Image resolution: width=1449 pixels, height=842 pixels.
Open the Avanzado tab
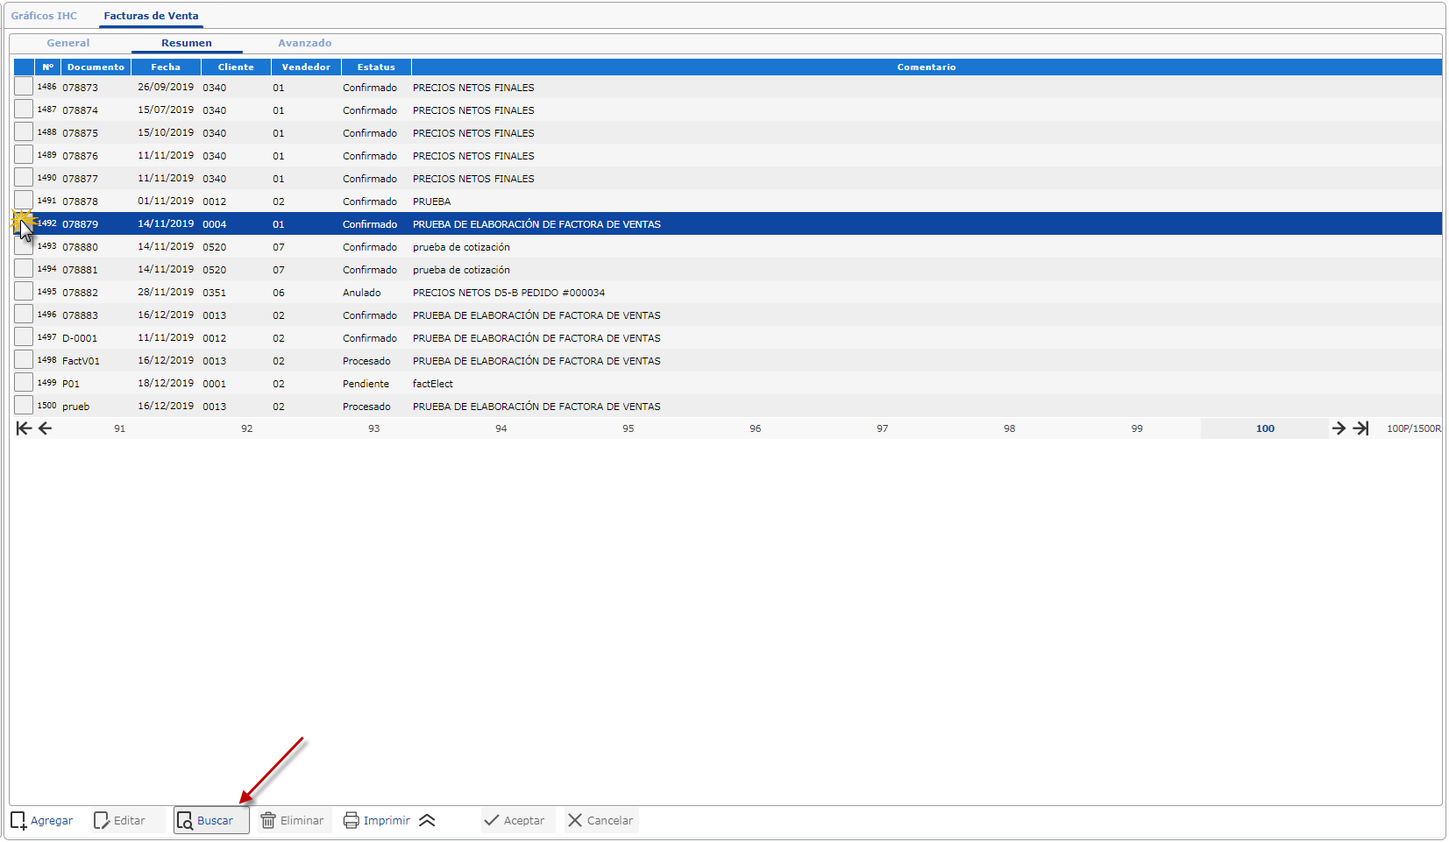[305, 43]
